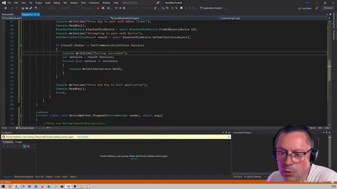Viewport: 337px width, 189px height.
Task: Open the File menu
Action: tap(9, 3)
